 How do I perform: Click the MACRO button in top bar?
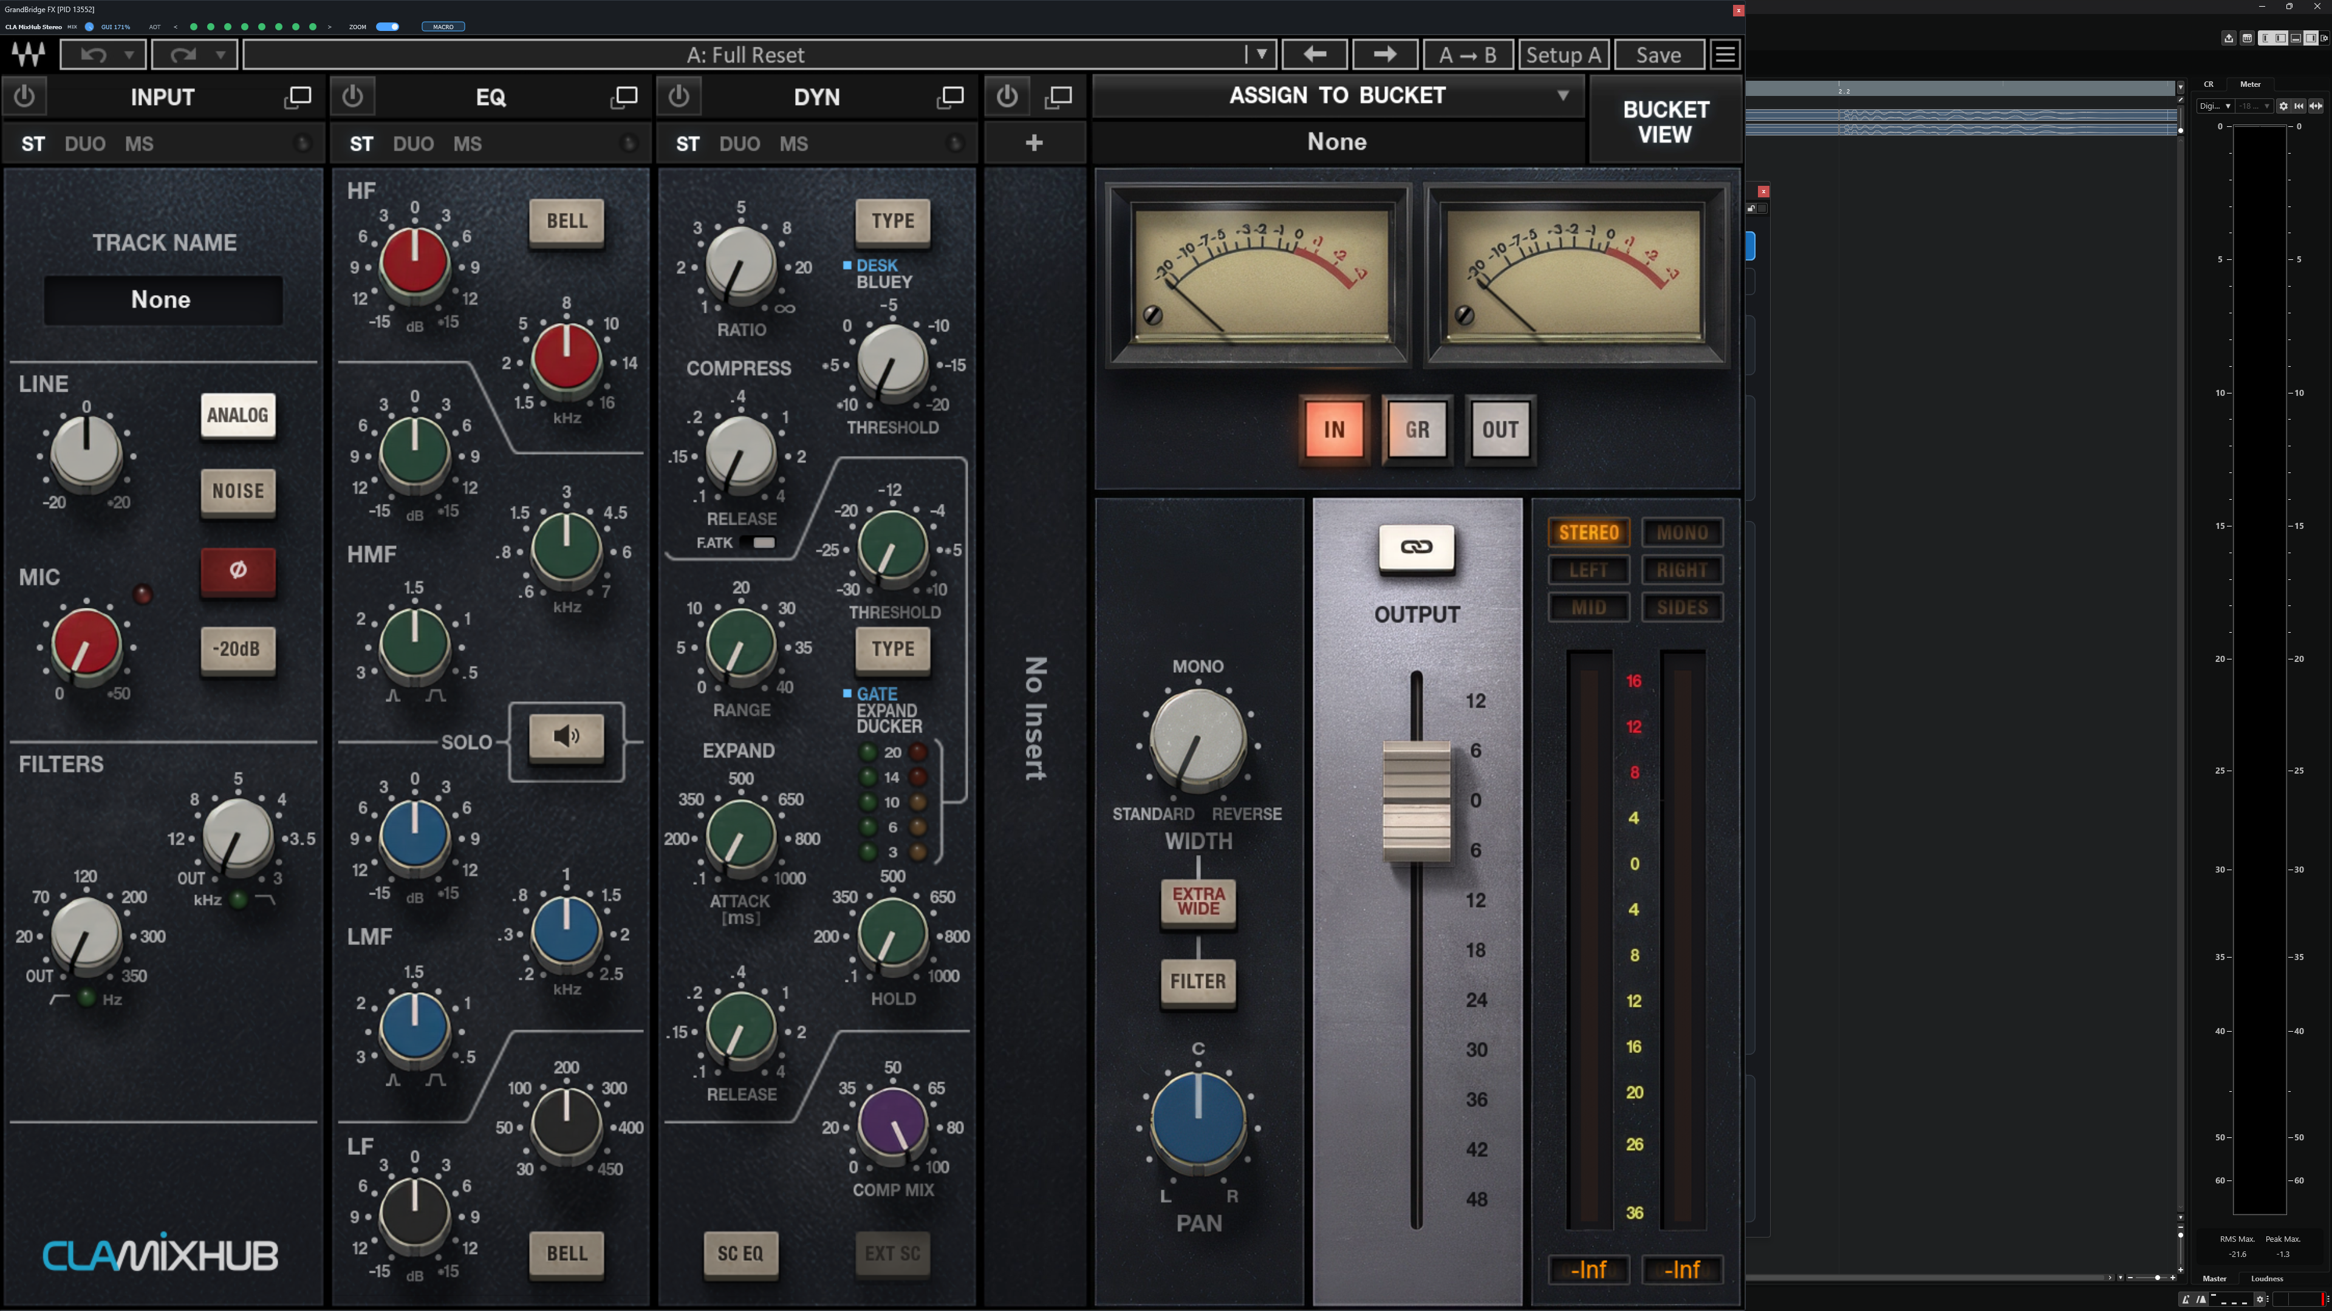coord(443,26)
